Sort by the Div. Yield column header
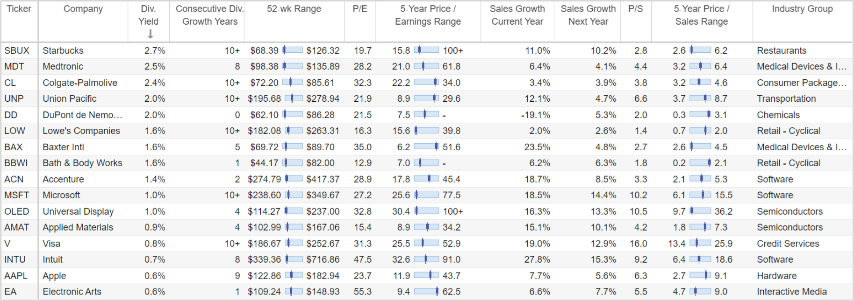The width and height of the screenshot is (854, 301). click(148, 15)
